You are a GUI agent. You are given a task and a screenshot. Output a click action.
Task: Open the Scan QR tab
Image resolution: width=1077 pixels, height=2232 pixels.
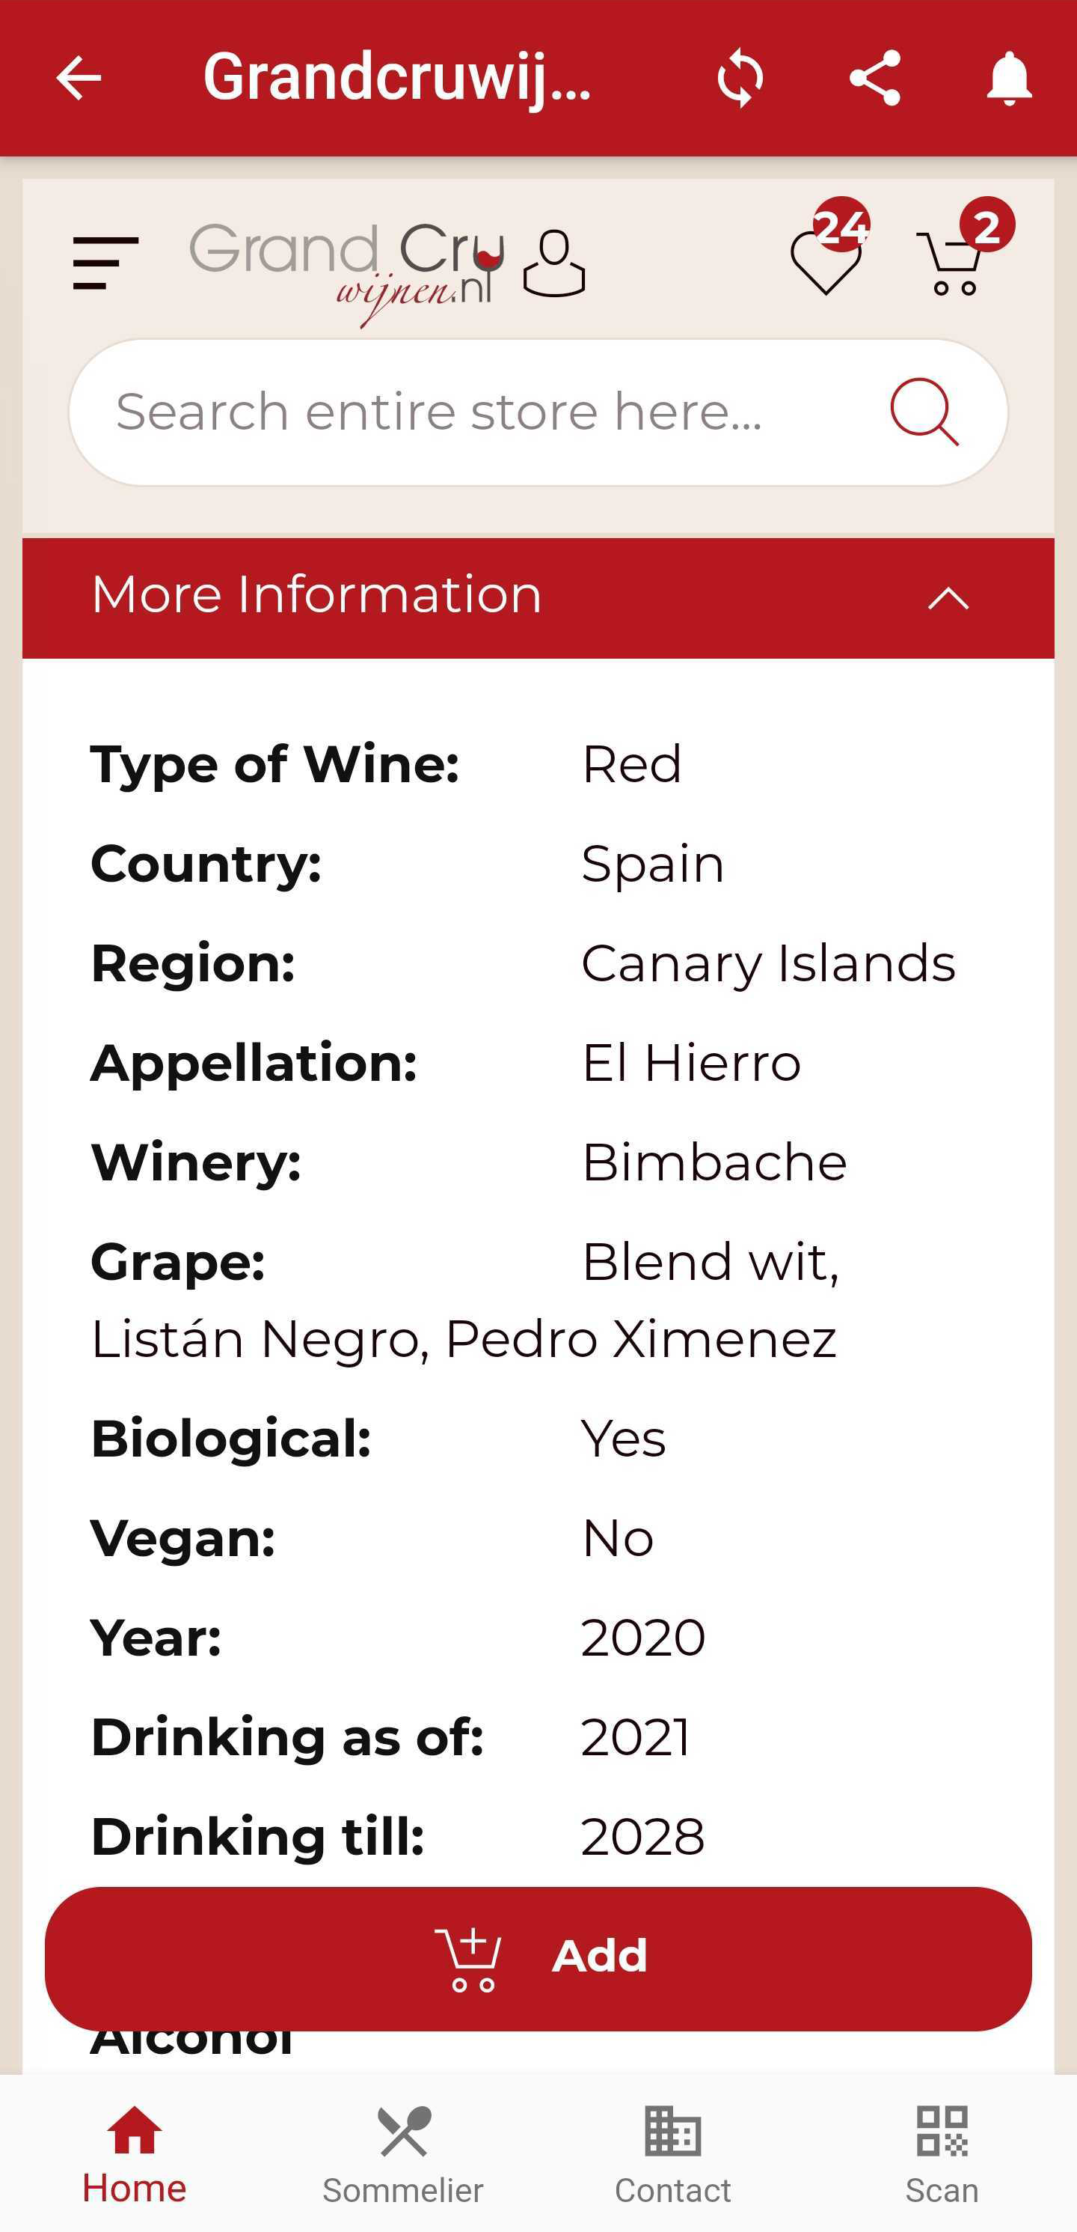(x=942, y=2153)
